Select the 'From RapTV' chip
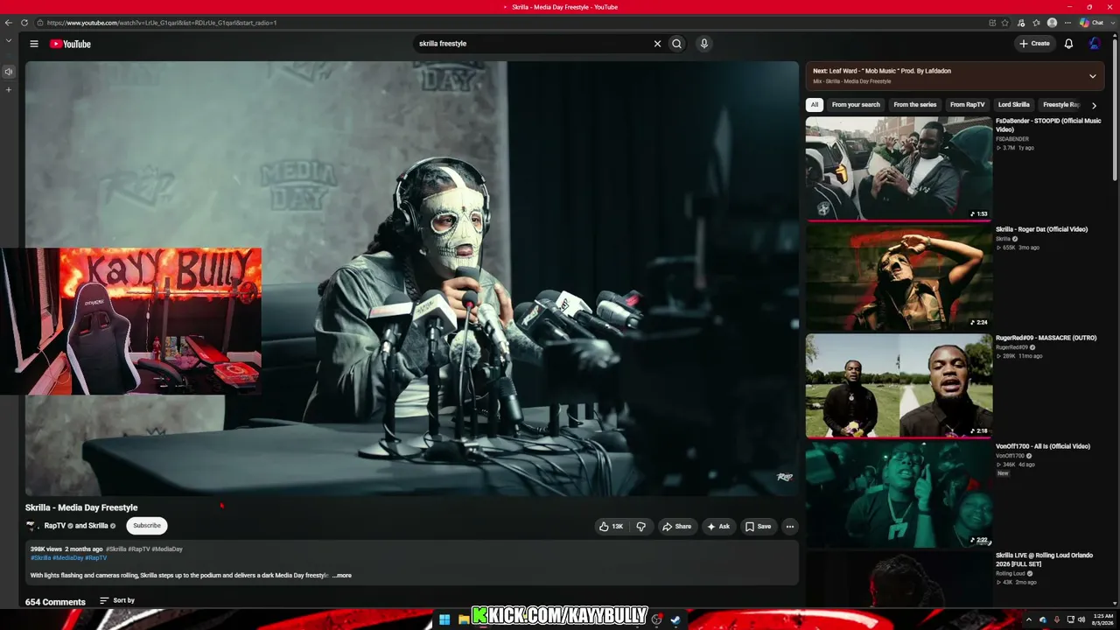Screen dimensions: 1120x630 point(968,105)
